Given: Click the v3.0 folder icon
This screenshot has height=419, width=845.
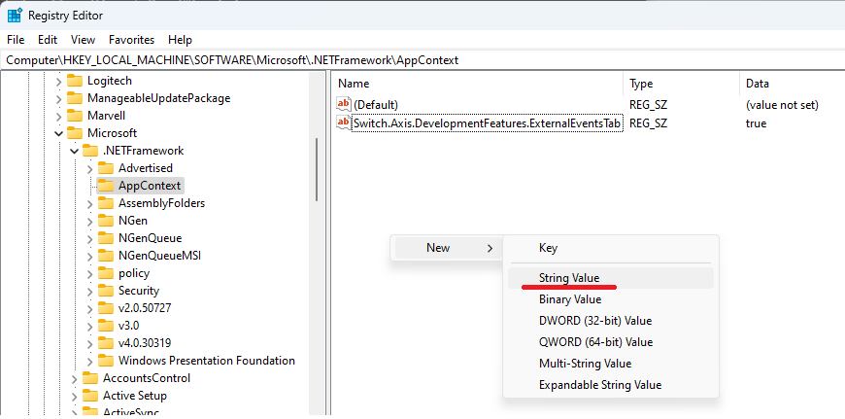Looking at the screenshot, I should tap(106, 326).
